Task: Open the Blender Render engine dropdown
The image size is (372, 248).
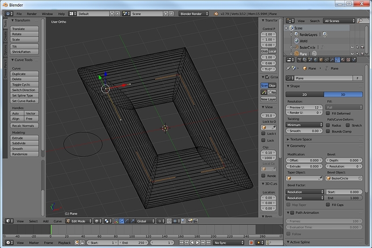Action: coord(194,14)
